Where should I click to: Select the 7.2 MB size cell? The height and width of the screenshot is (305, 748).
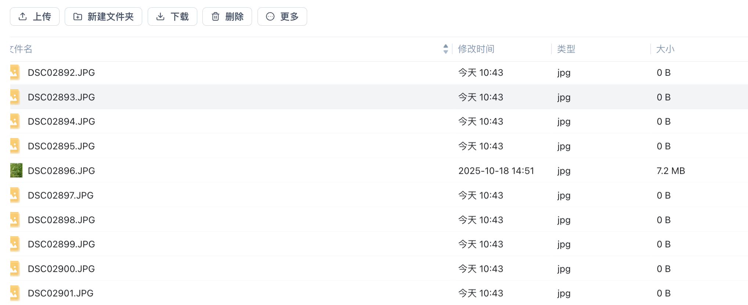670,171
